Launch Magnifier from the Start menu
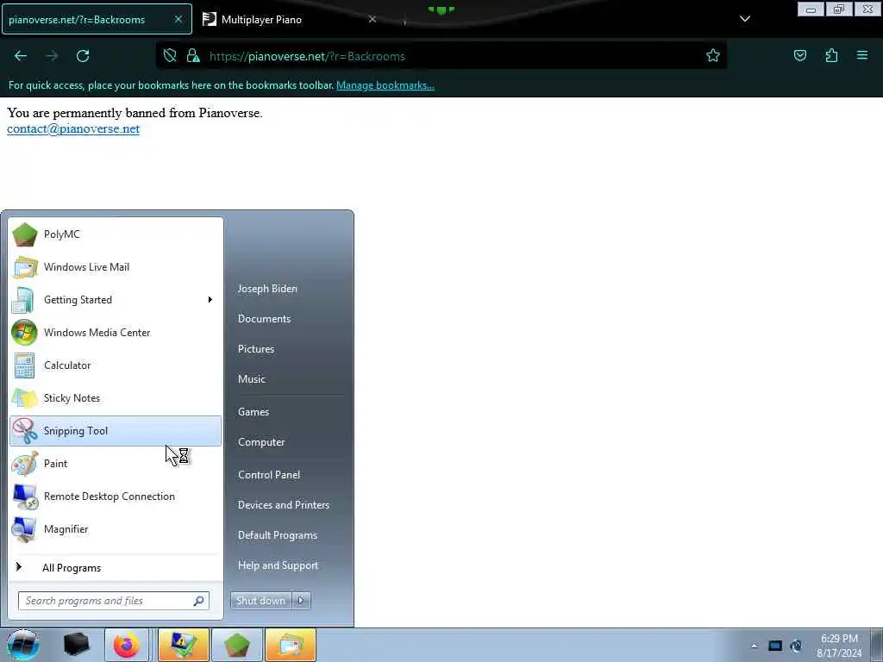883x662 pixels. [116, 529]
